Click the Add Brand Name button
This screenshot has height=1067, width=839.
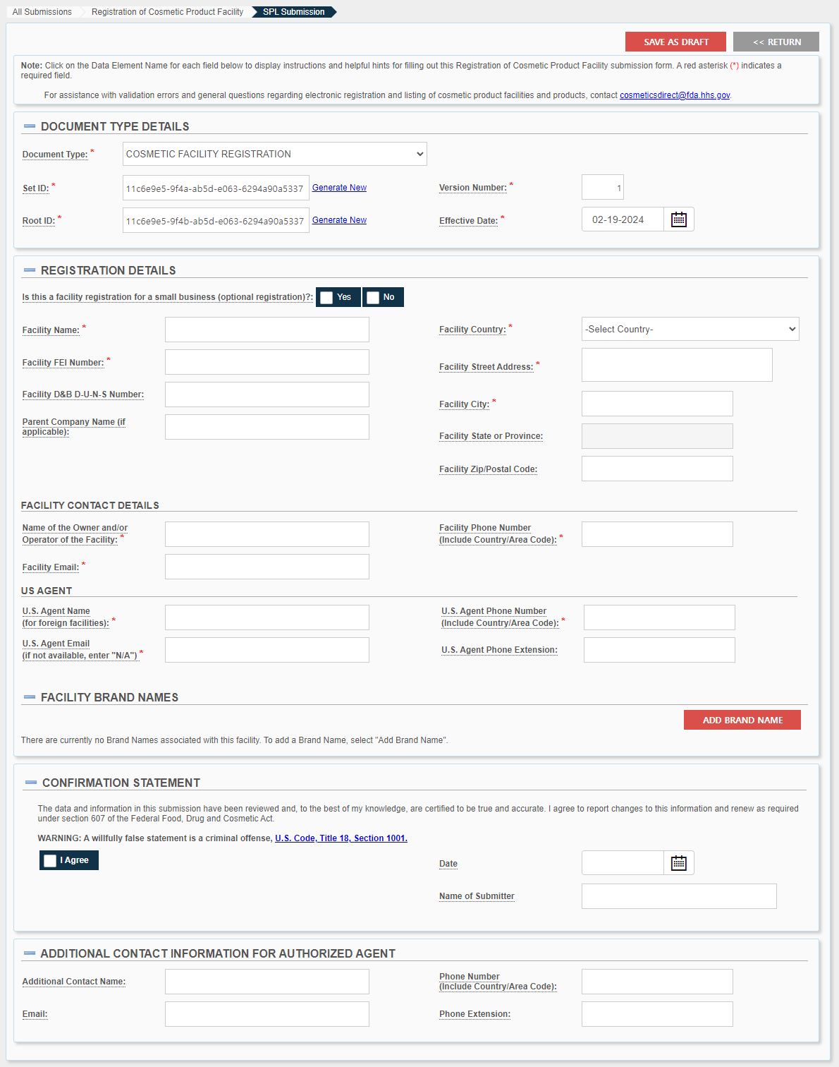tap(742, 720)
